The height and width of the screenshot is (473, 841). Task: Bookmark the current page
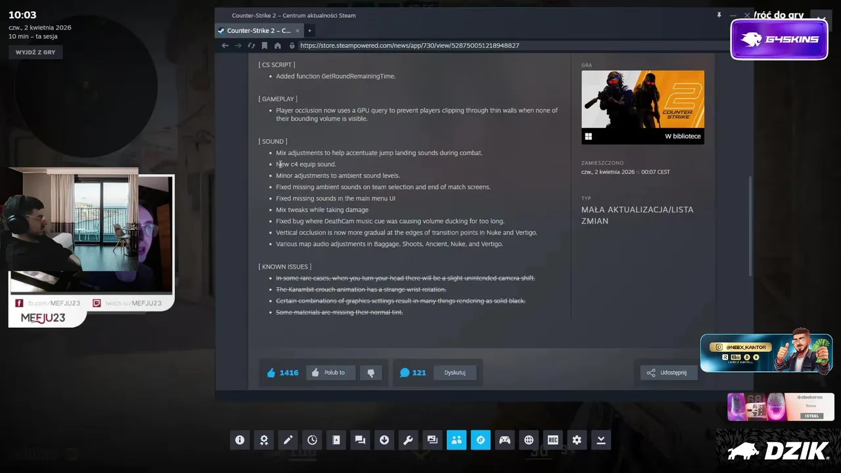[264, 45]
